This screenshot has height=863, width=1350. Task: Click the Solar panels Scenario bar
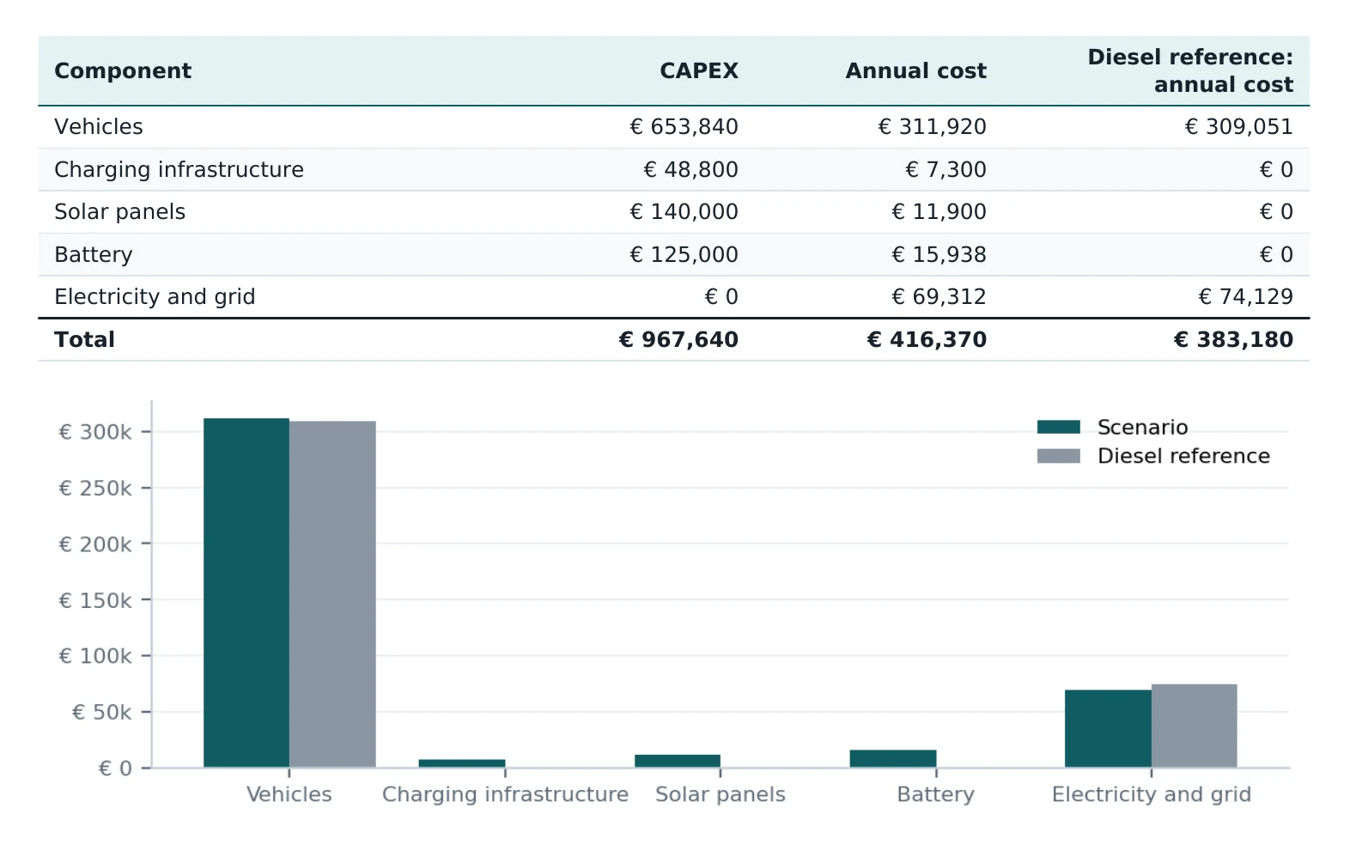point(678,761)
